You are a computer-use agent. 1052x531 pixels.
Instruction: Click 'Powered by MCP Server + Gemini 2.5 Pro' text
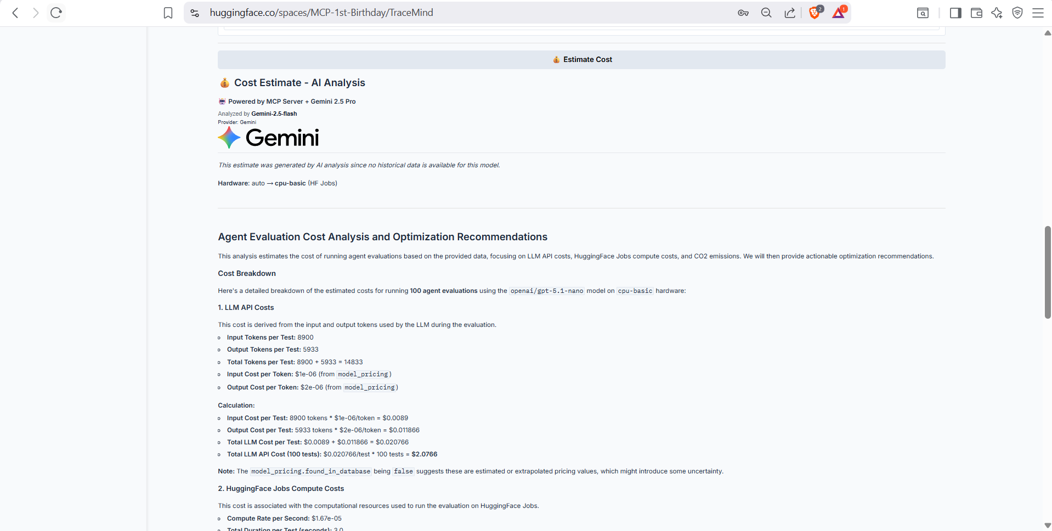[292, 101]
